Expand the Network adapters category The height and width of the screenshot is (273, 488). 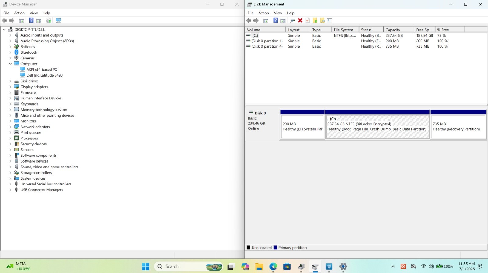point(10,127)
